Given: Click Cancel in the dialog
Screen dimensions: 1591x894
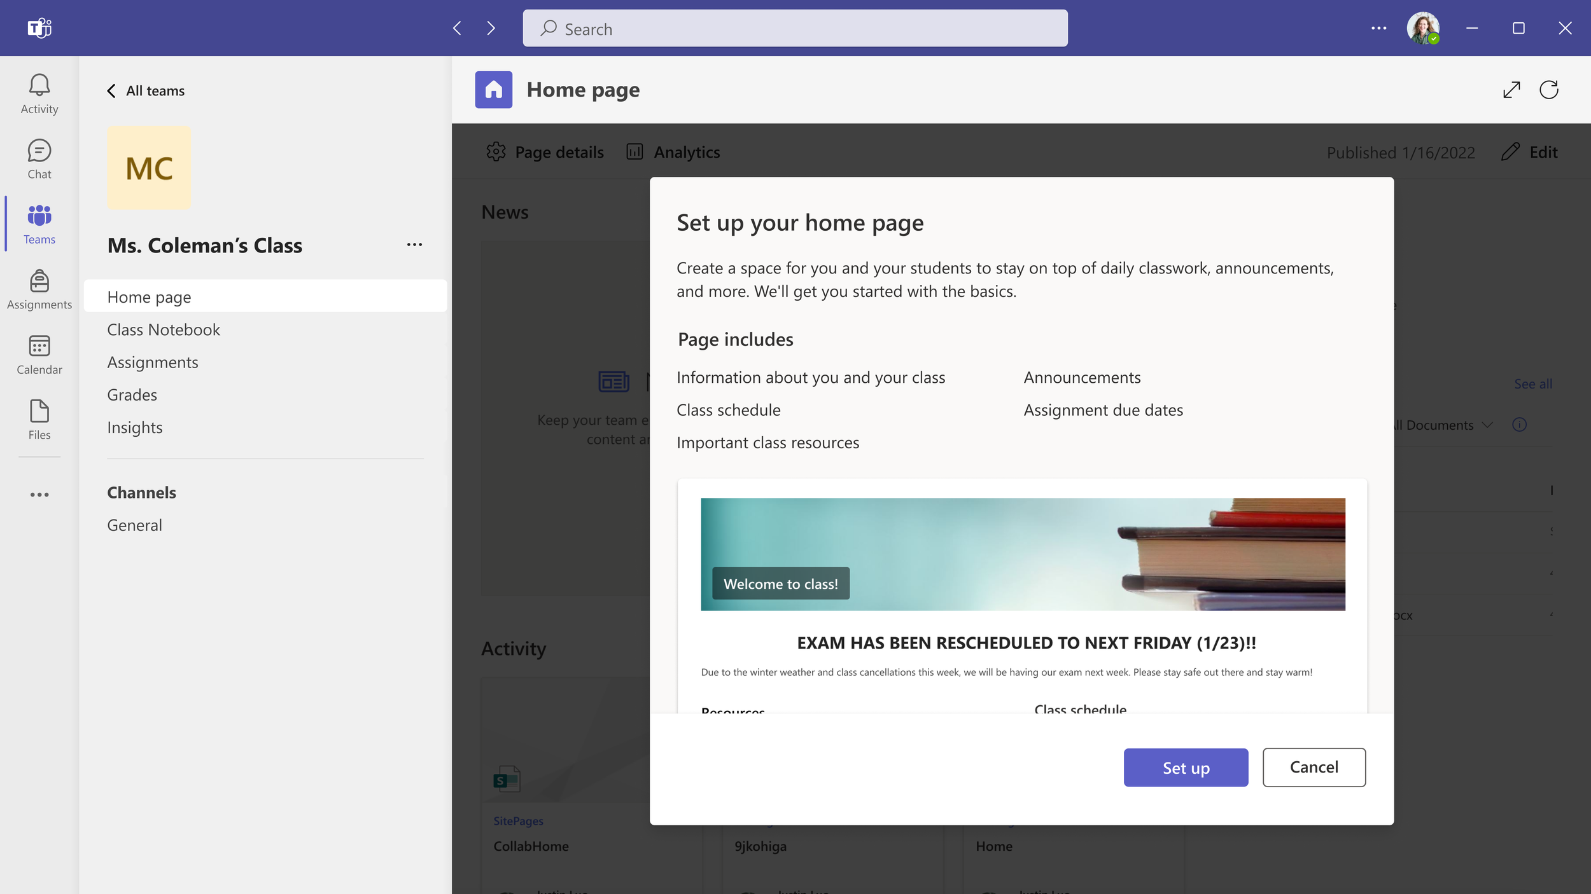Looking at the screenshot, I should [x=1314, y=767].
